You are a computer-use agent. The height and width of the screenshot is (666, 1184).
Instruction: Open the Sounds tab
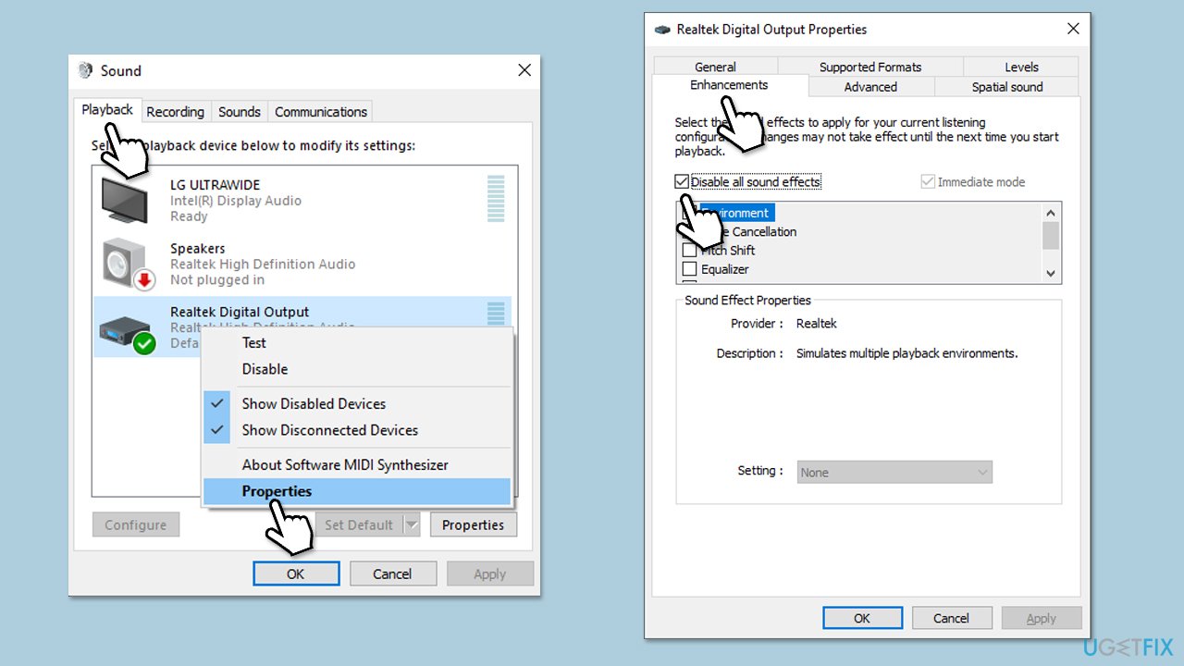point(240,112)
